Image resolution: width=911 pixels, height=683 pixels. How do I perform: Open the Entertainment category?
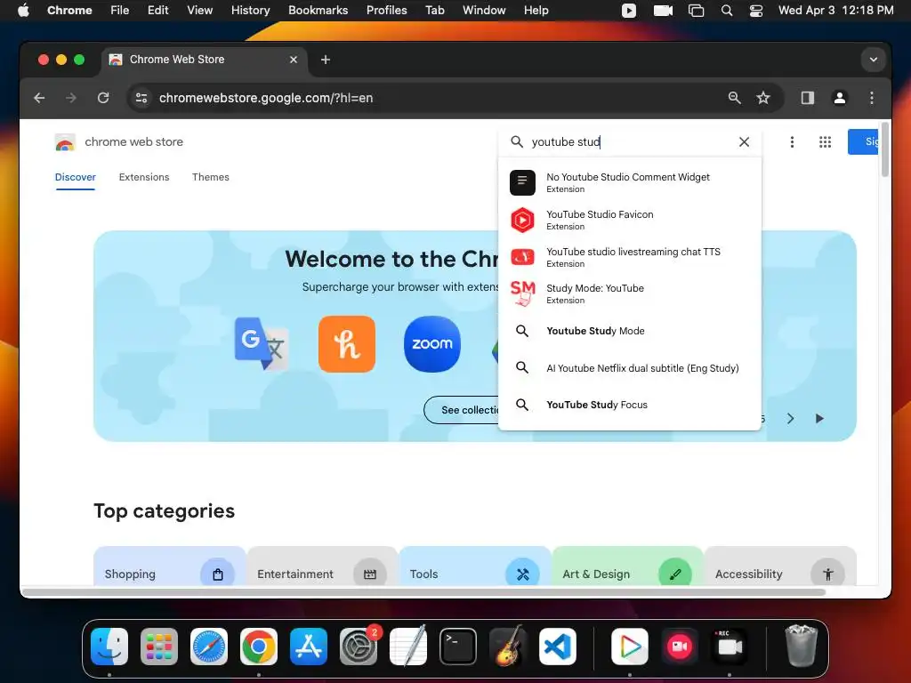322,566
